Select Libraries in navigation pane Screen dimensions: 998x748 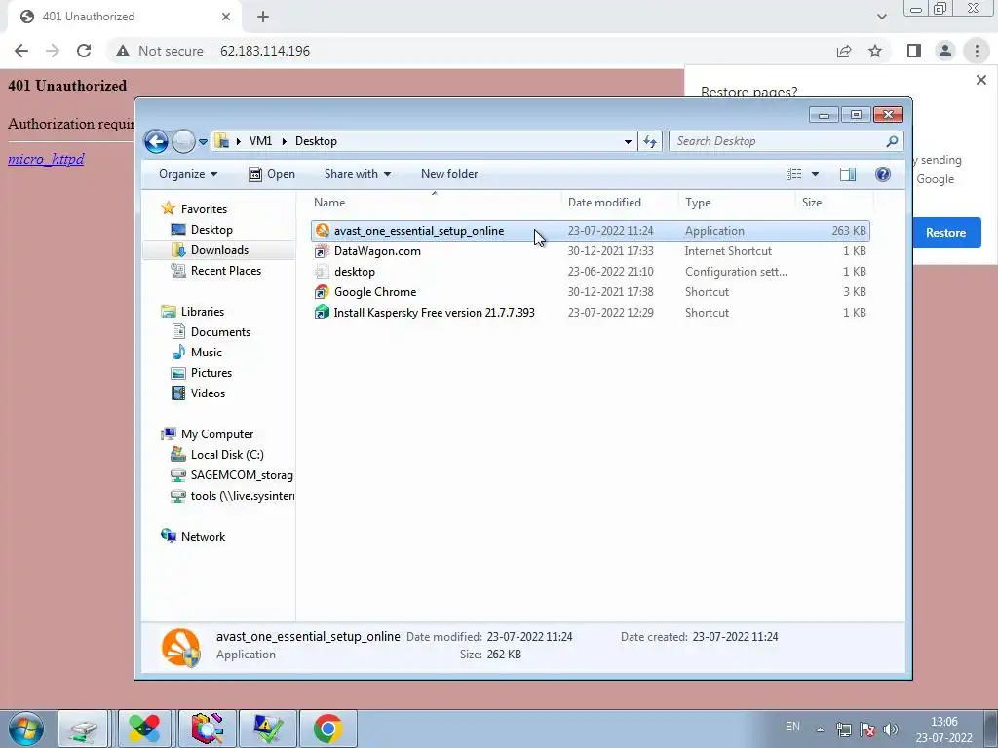point(202,312)
